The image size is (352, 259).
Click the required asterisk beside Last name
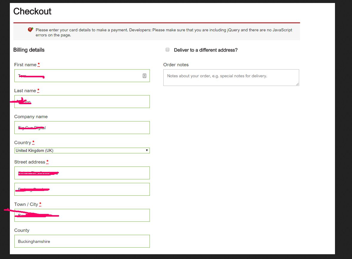coord(38,91)
